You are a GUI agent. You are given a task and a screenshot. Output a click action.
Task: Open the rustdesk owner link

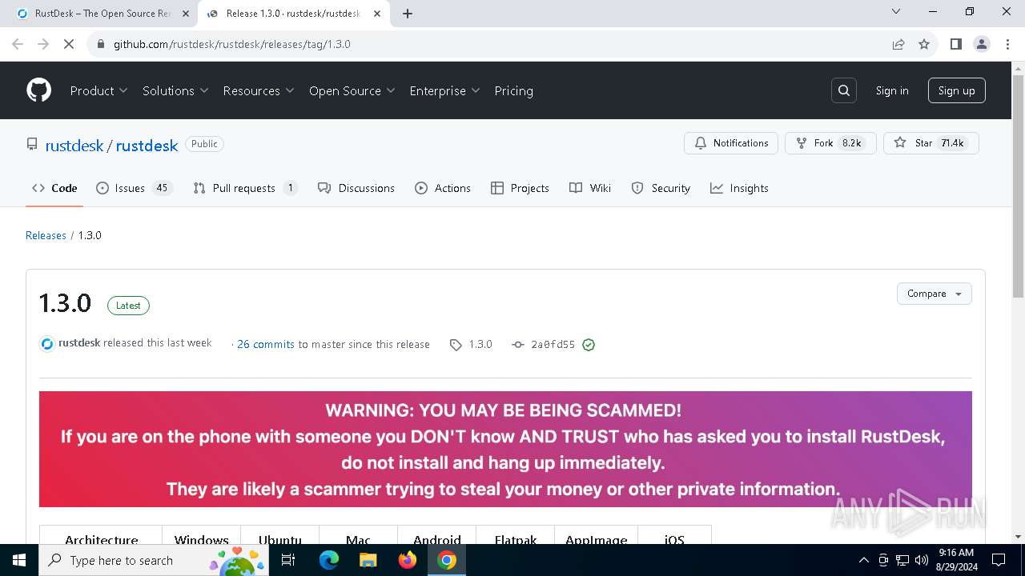click(74, 146)
